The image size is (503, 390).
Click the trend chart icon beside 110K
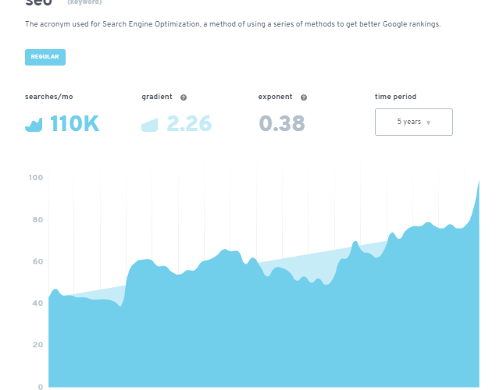pos(34,124)
